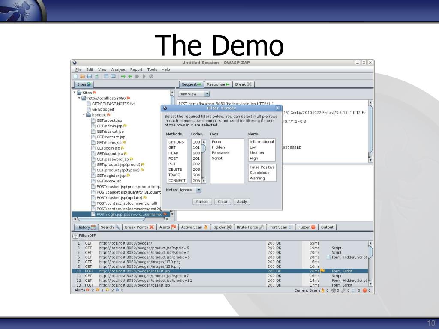Switch to the Break tab
Screen dimensions: 439x329
tap(243, 84)
